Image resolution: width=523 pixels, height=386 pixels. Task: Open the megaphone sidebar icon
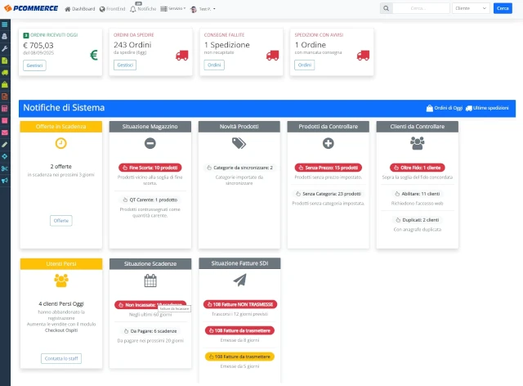[x=5, y=180]
